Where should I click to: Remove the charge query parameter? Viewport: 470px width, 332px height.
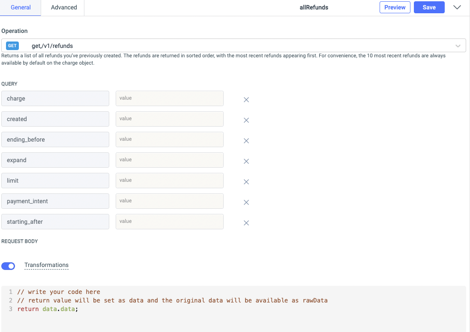[246, 100]
